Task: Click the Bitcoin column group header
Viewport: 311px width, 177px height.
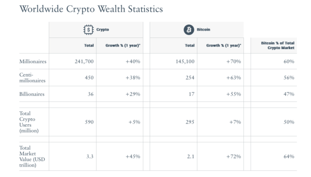Action: coord(197,30)
